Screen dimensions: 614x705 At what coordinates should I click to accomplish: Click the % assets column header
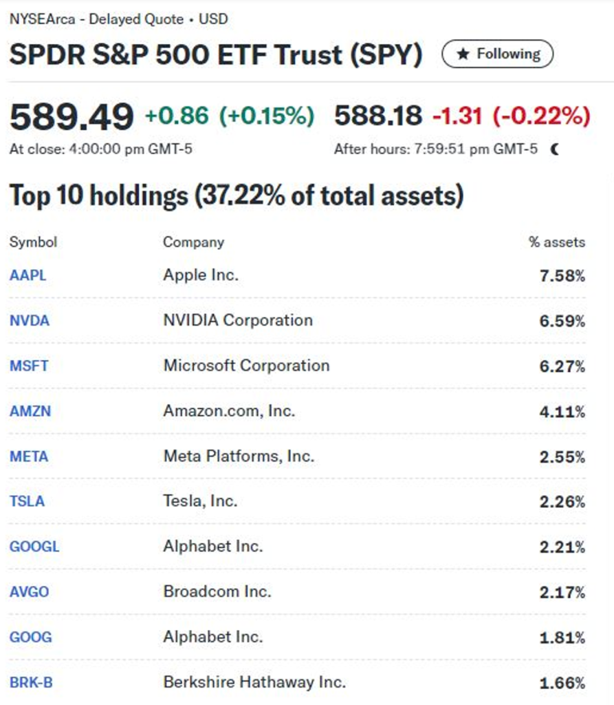coord(556,242)
